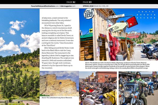The height and width of the screenshot is (105, 158).
Task: Open the Sturgis rally parked motorcycles photo
Action: tap(98, 88)
